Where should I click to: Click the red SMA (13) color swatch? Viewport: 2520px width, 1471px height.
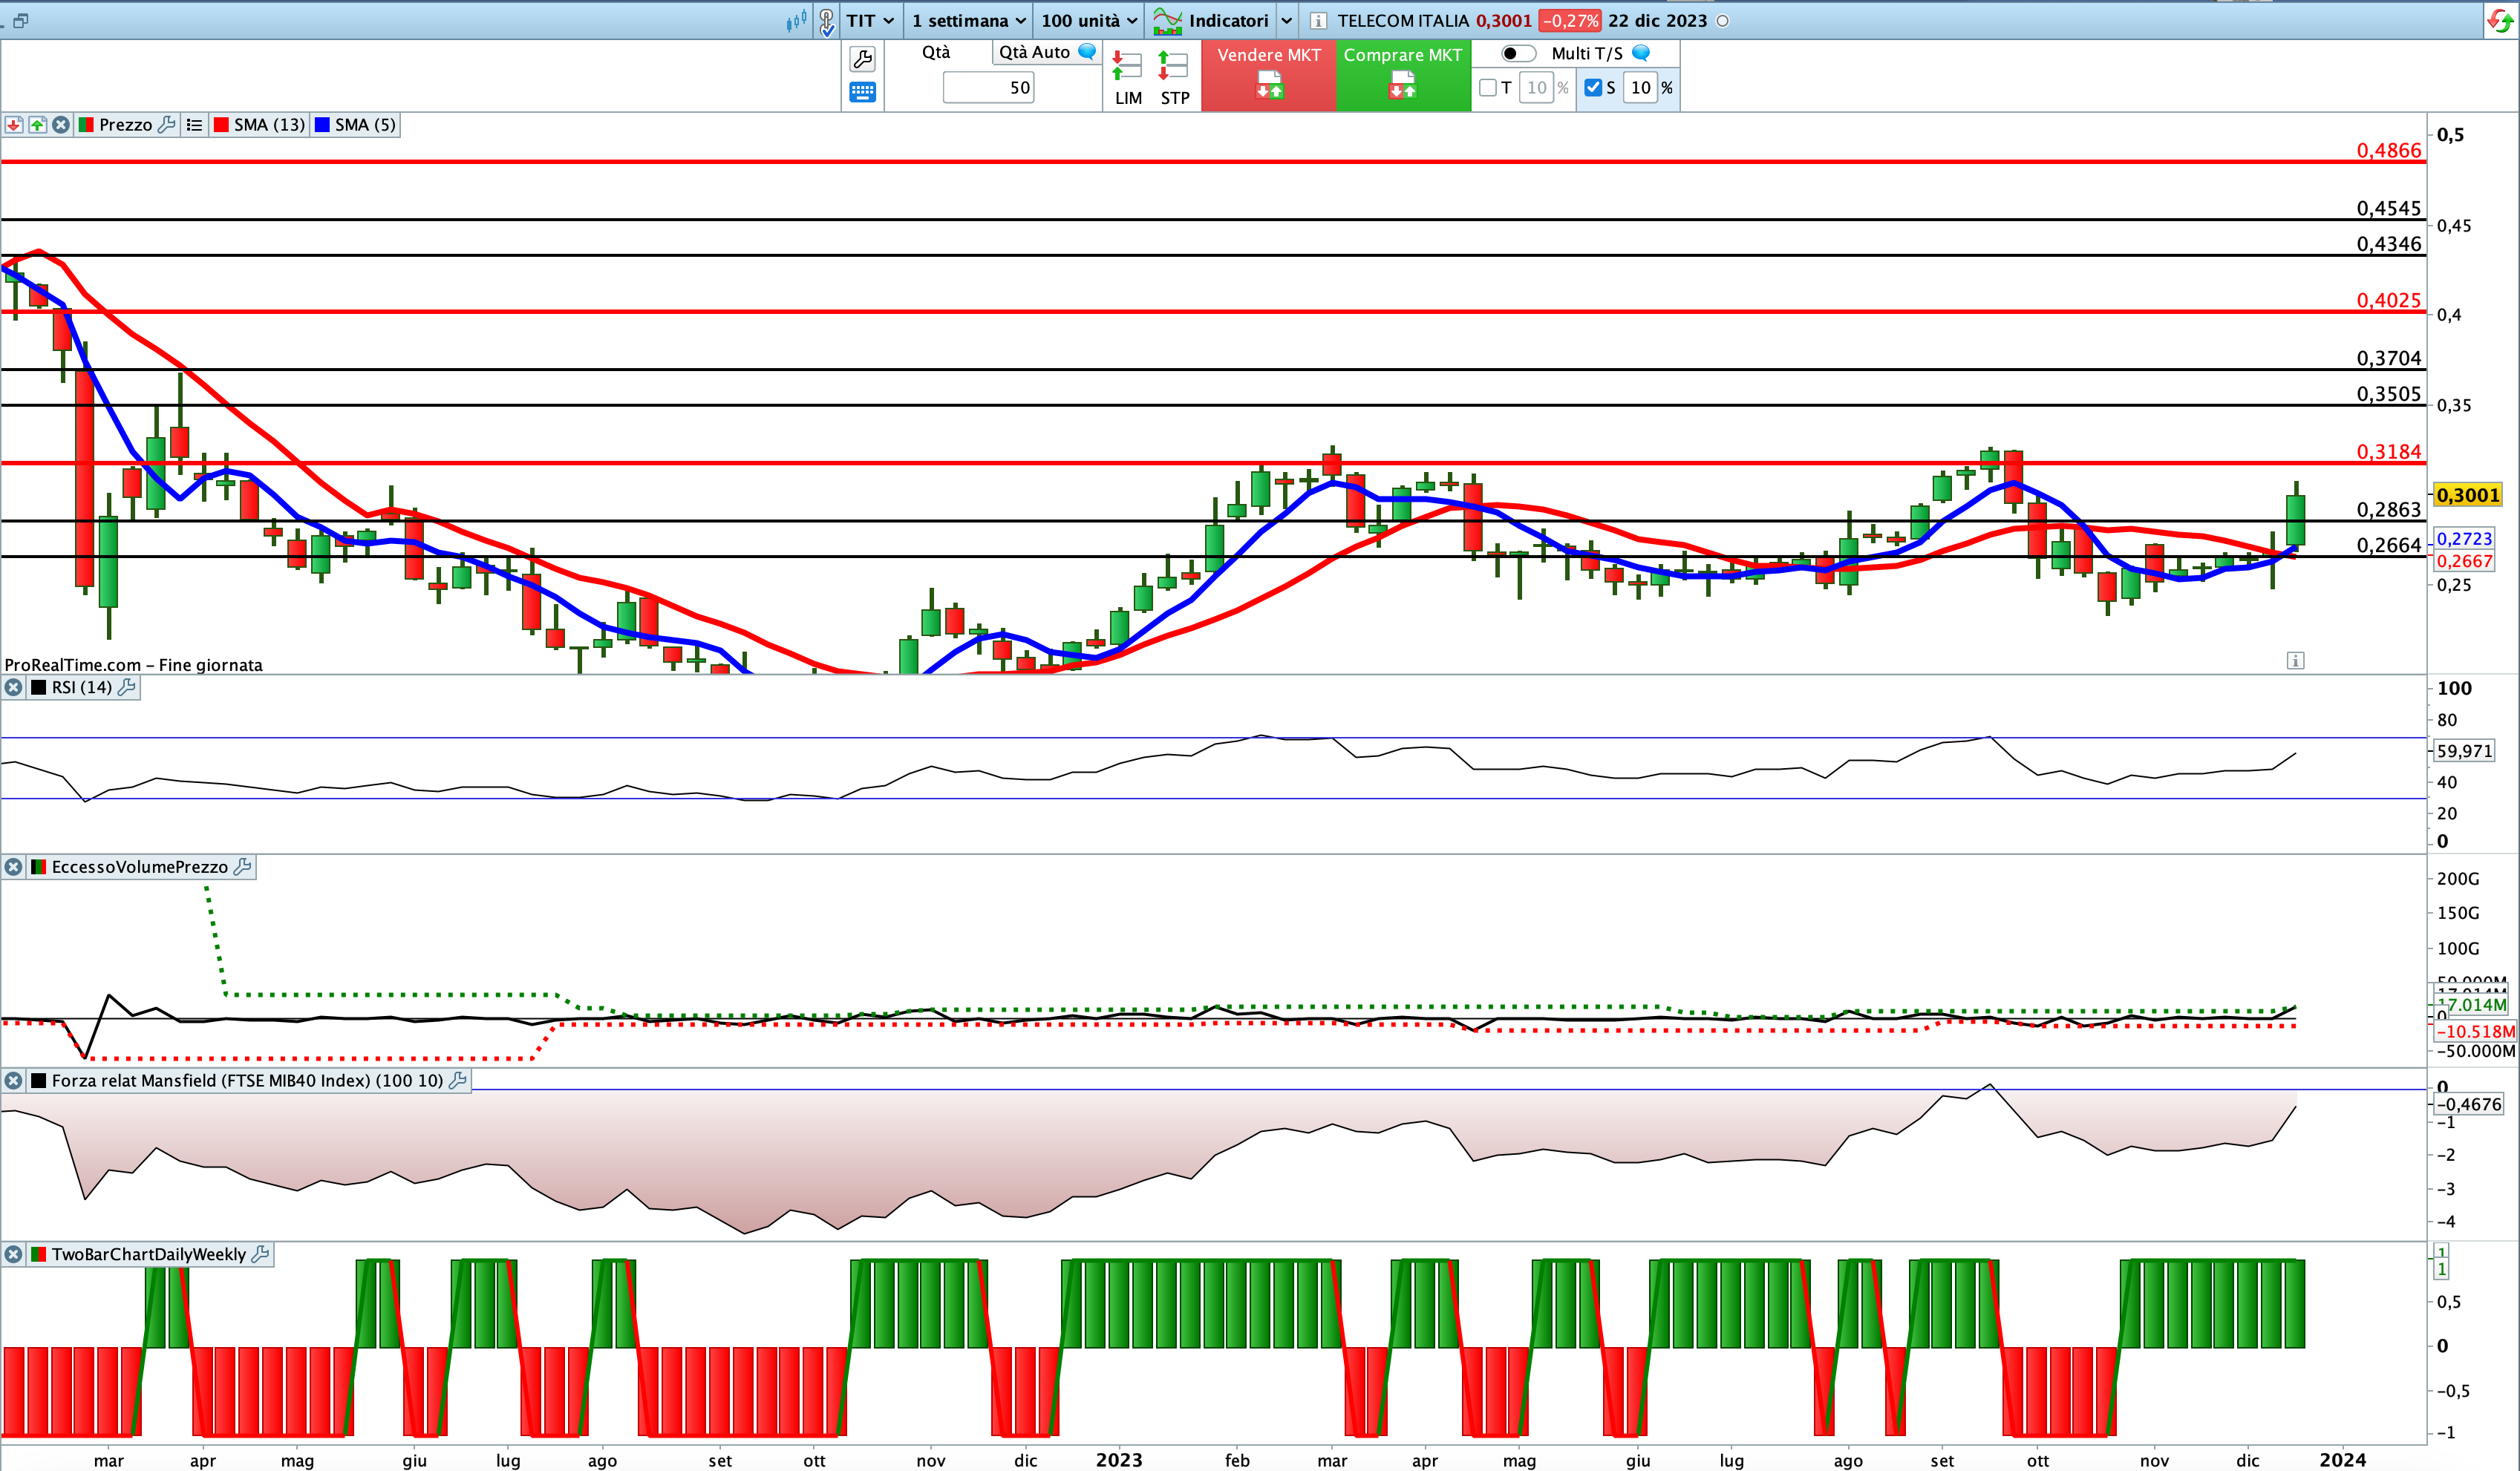click(x=221, y=125)
